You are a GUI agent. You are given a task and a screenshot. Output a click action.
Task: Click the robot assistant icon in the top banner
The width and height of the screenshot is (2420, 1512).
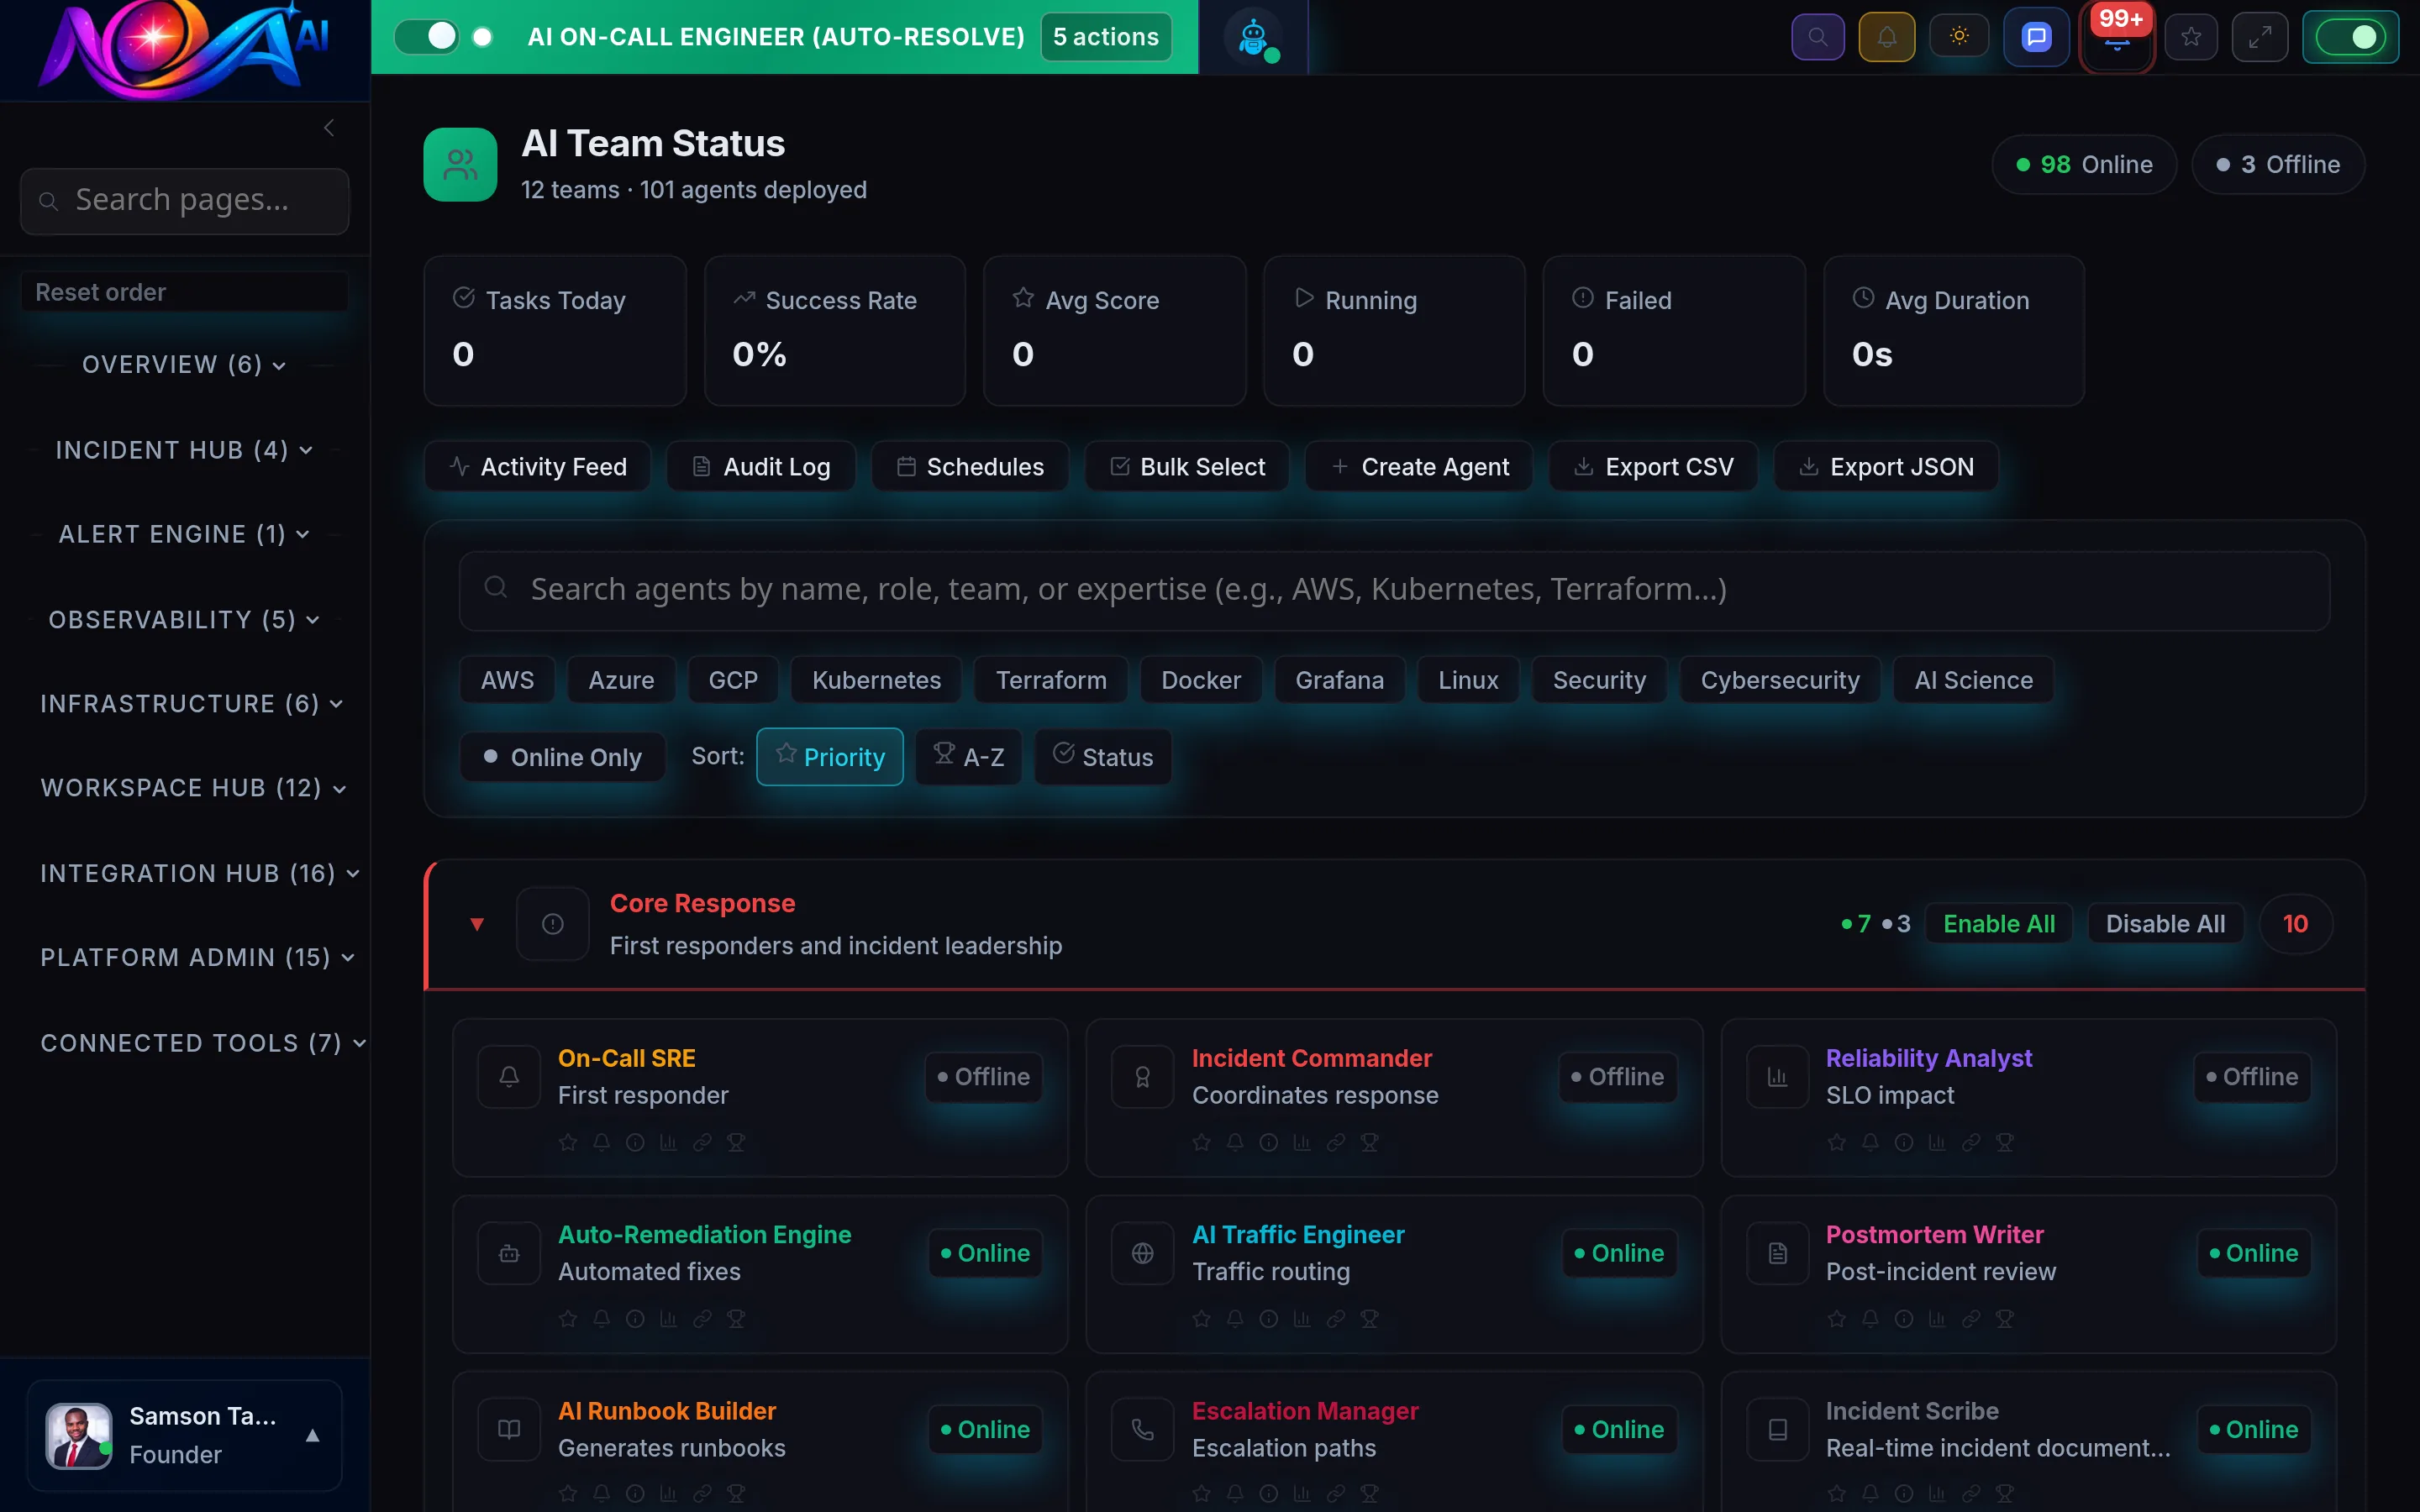1255,37
